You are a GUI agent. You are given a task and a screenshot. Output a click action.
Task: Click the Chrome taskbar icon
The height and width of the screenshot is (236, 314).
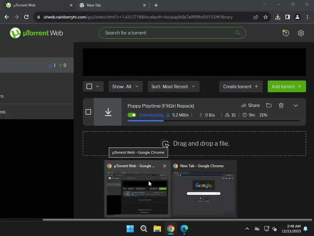click(x=171, y=229)
